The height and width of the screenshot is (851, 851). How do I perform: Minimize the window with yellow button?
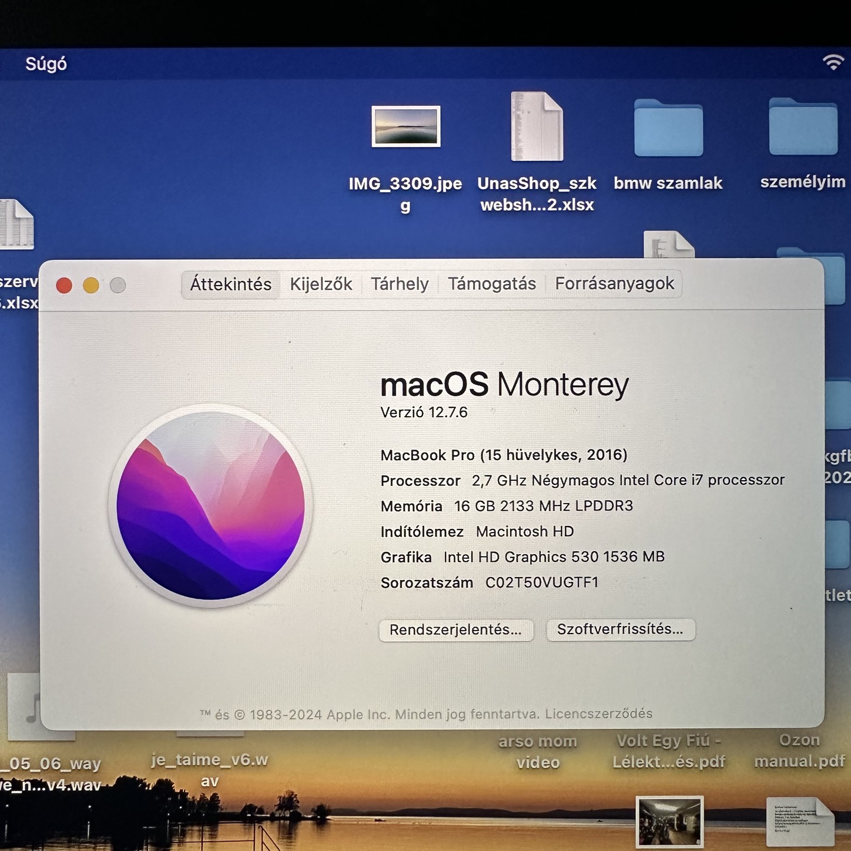point(91,286)
